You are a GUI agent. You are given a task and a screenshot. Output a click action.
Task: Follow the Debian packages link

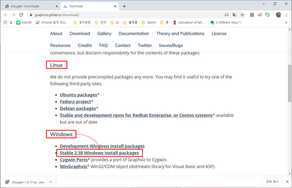coord(78,108)
